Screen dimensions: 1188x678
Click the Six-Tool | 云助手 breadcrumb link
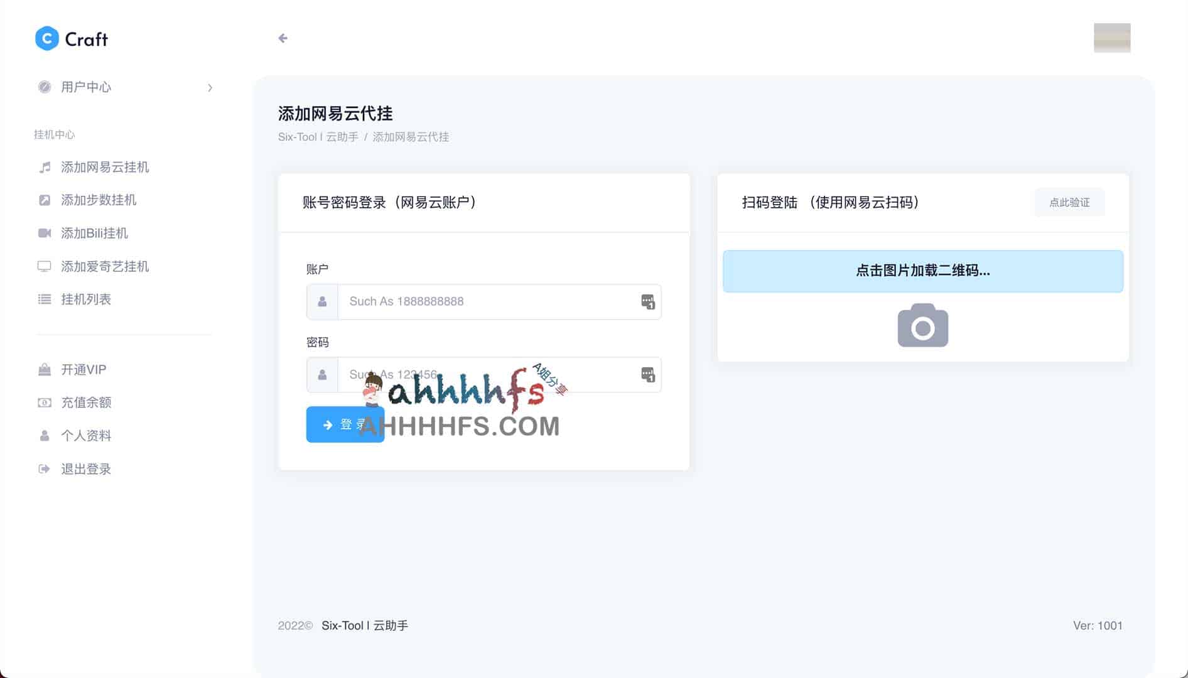pos(318,137)
